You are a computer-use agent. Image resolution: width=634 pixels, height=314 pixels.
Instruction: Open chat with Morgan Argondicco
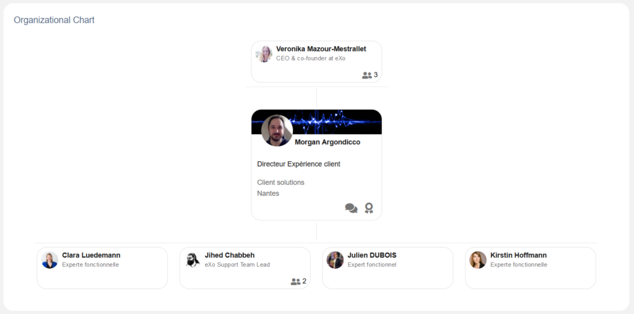tap(351, 208)
